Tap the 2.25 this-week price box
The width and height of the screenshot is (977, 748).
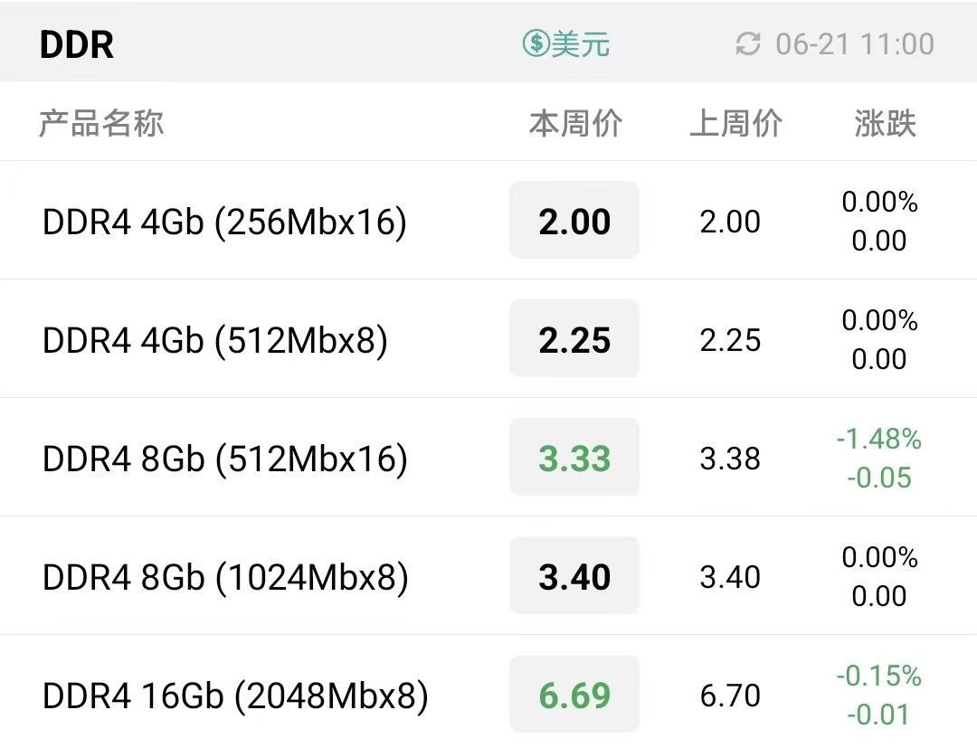[x=574, y=338]
